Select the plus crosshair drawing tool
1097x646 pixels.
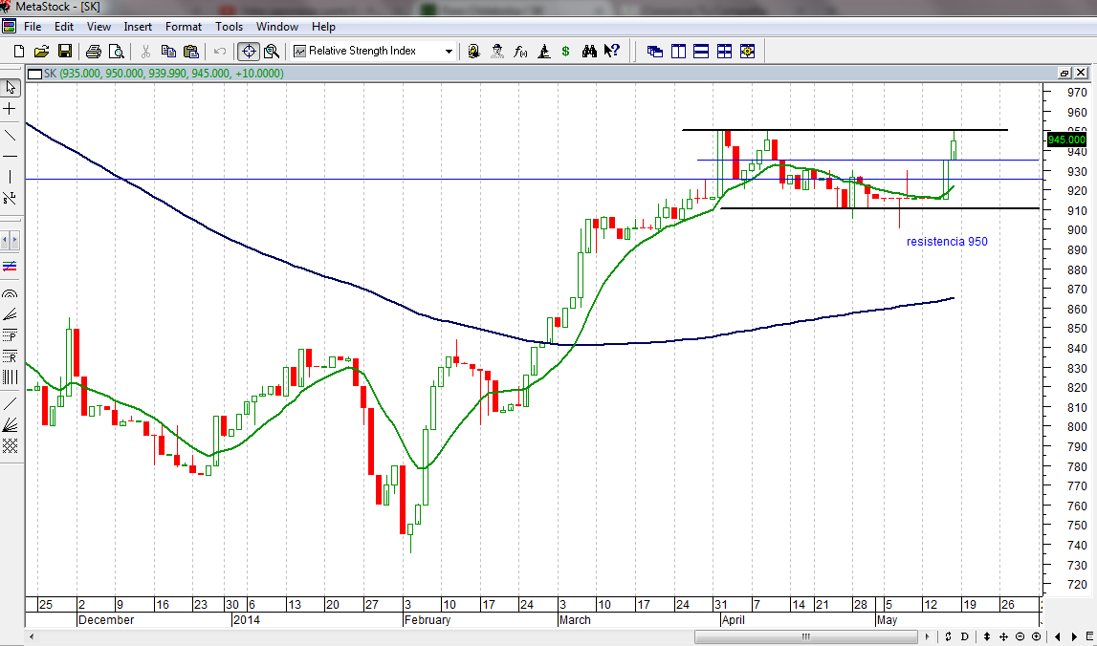click(10, 109)
